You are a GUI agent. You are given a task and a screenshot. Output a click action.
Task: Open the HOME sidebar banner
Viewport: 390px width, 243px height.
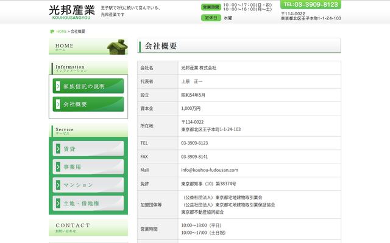click(x=88, y=46)
